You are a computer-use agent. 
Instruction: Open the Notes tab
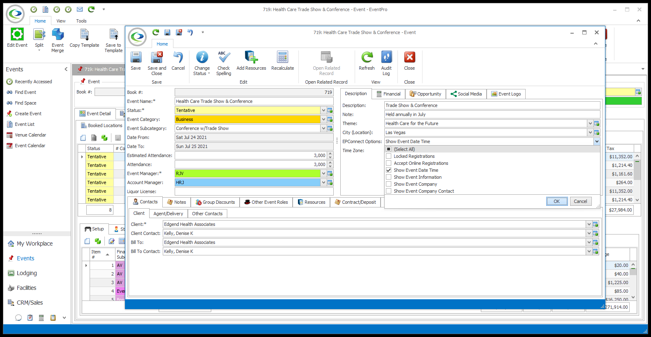[176, 202]
